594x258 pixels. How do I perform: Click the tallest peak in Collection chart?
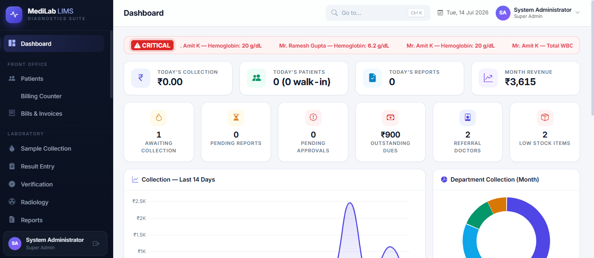point(349,203)
